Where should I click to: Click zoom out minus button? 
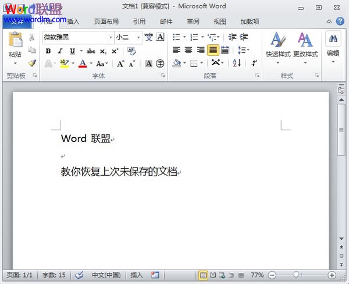(272, 275)
